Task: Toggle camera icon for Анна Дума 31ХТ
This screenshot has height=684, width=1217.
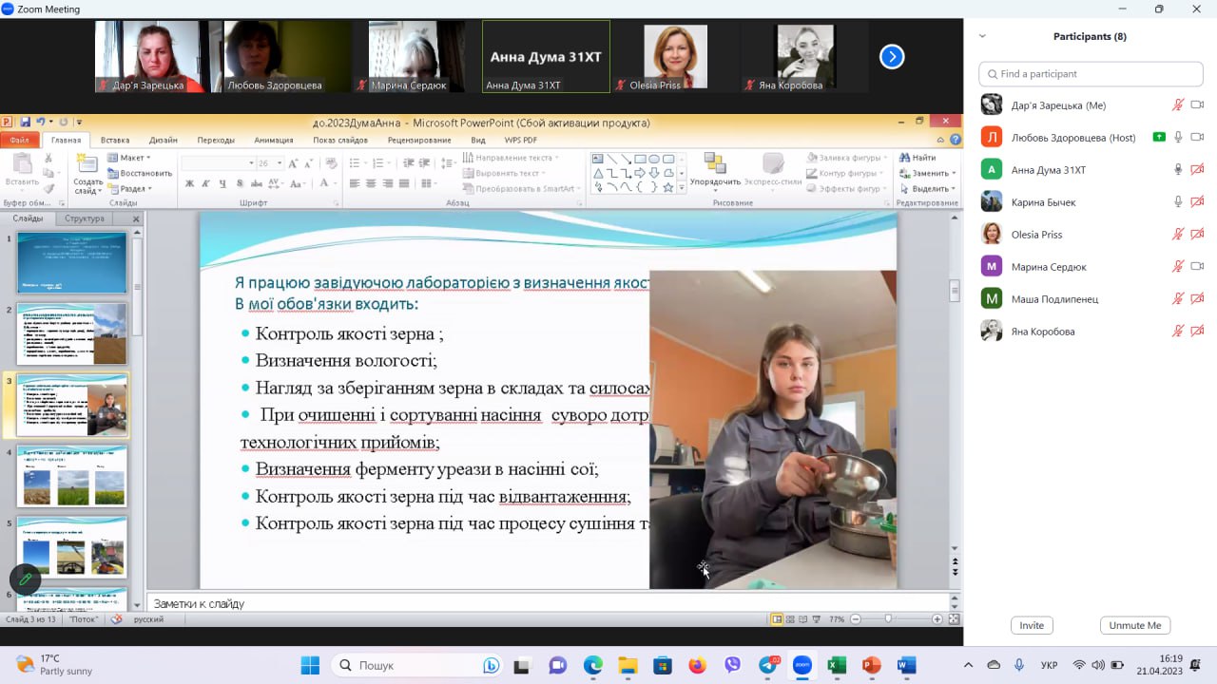Action: tap(1197, 170)
